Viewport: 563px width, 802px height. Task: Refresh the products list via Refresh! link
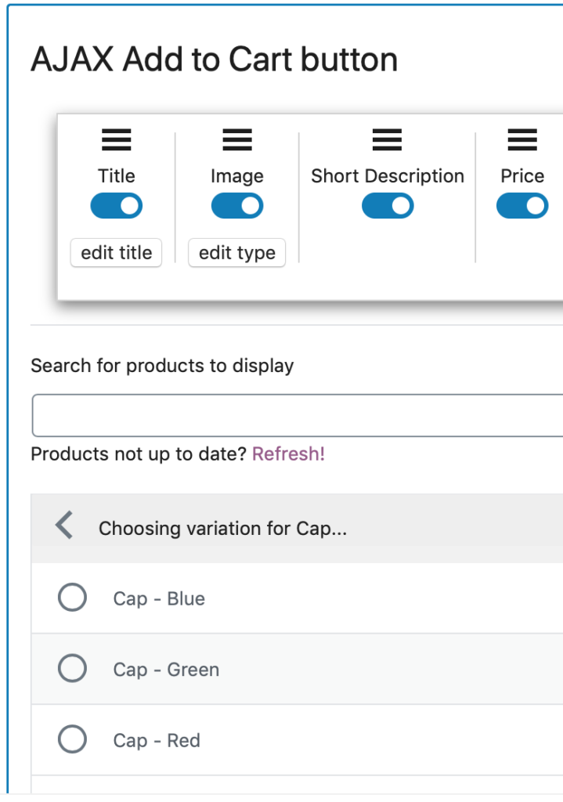(288, 453)
